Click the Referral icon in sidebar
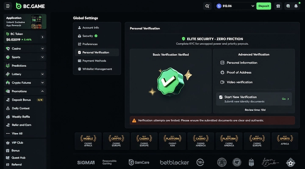305x169 pixels. point(8,164)
